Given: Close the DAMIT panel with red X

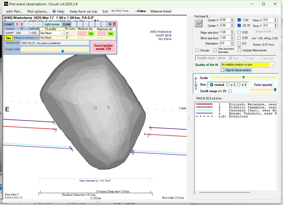Looking at the screenshot, I should (114, 24).
